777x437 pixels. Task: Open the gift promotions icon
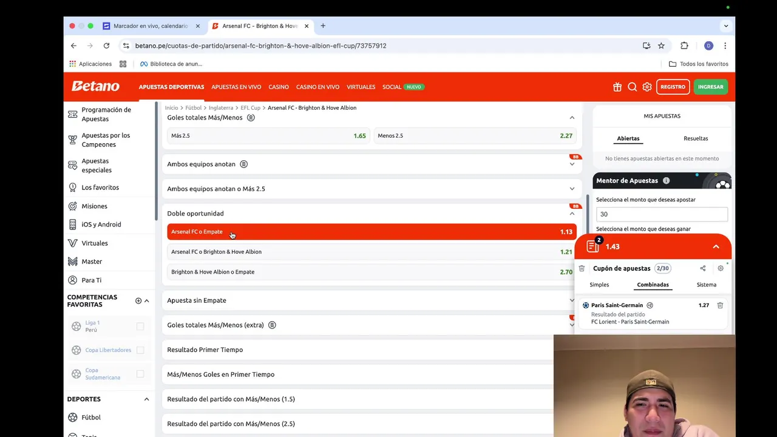coord(617,87)
